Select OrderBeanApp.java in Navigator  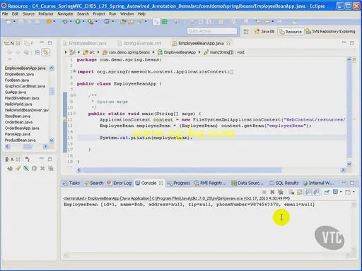22,128
